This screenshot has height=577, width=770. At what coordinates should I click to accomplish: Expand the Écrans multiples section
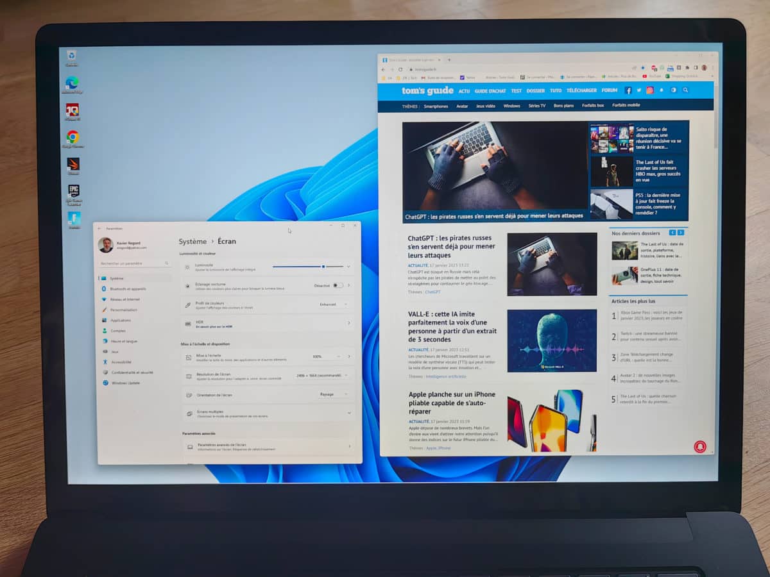pyautogui.click(x=268, y=414)
